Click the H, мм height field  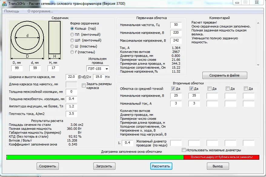53,68
